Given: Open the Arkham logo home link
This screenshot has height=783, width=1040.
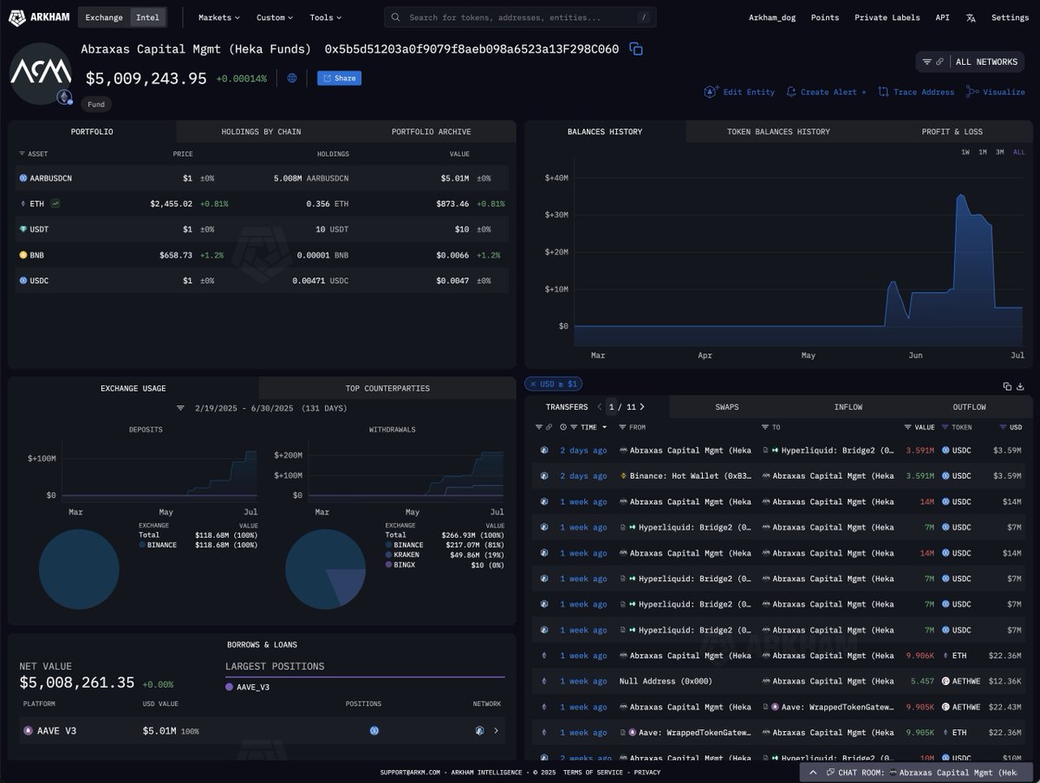Looking at the screenshot, I should coord(39,17).
